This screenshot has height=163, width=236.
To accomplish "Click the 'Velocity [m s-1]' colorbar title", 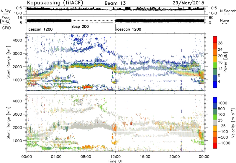I will [233, 123].
